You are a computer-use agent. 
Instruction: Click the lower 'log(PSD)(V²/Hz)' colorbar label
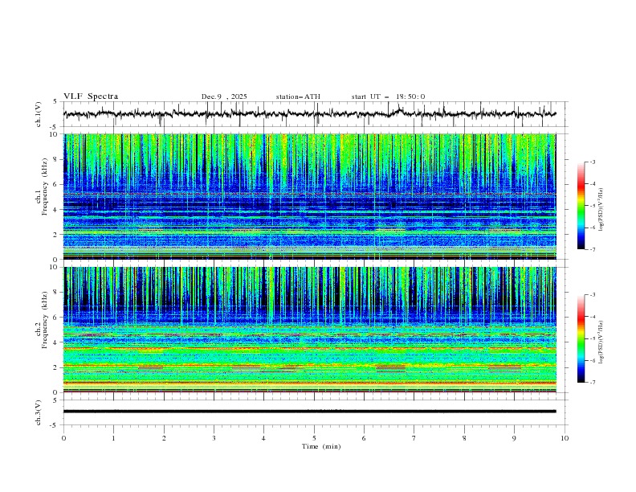tap(601, 342)
